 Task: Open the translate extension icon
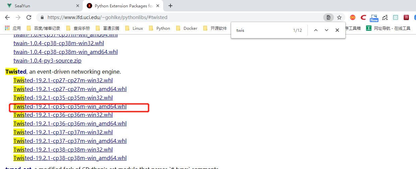pos(385,17)
